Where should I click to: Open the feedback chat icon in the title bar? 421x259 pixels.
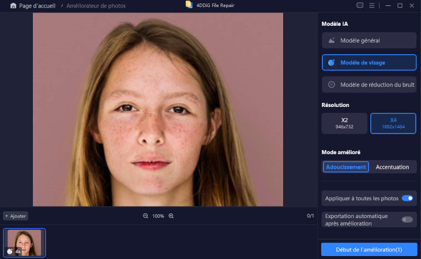click(360, 5)
